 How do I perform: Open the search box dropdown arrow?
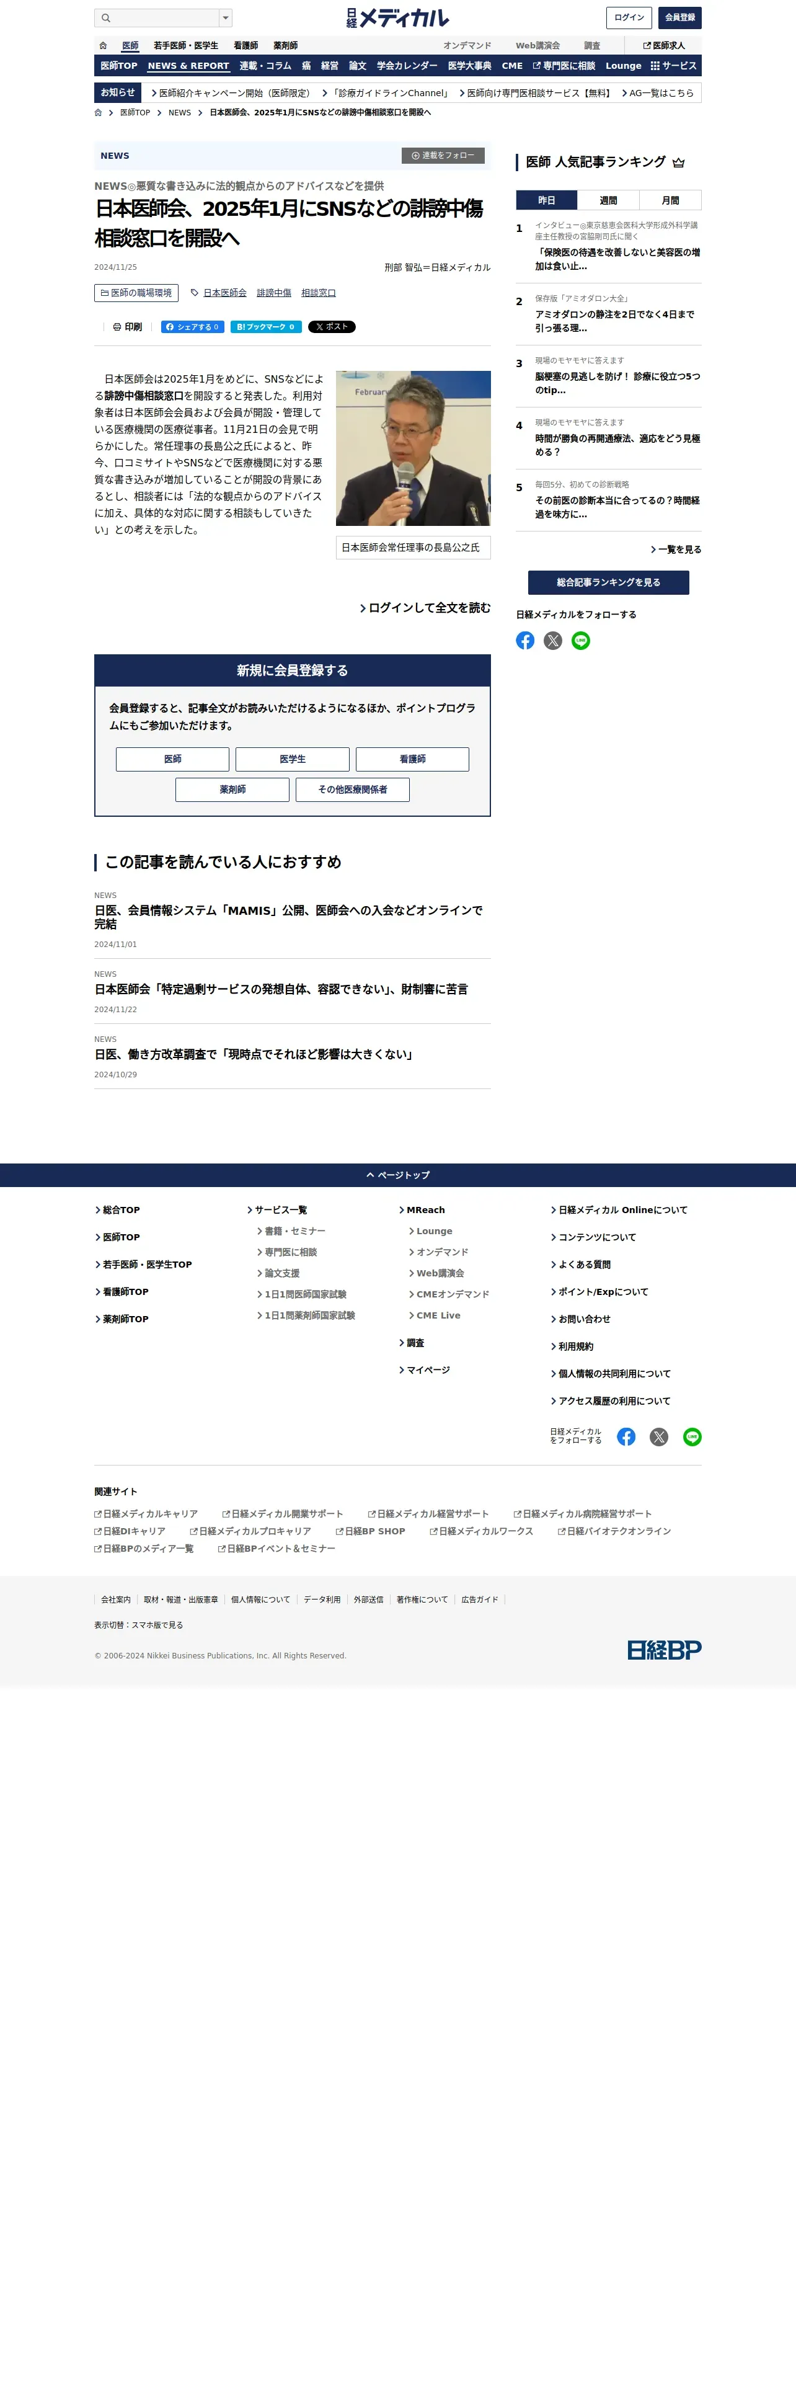[225, 17]
